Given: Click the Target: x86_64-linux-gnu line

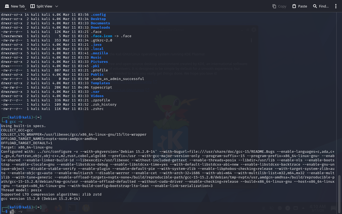Looking at the screenshot, I should coord(27,147).
